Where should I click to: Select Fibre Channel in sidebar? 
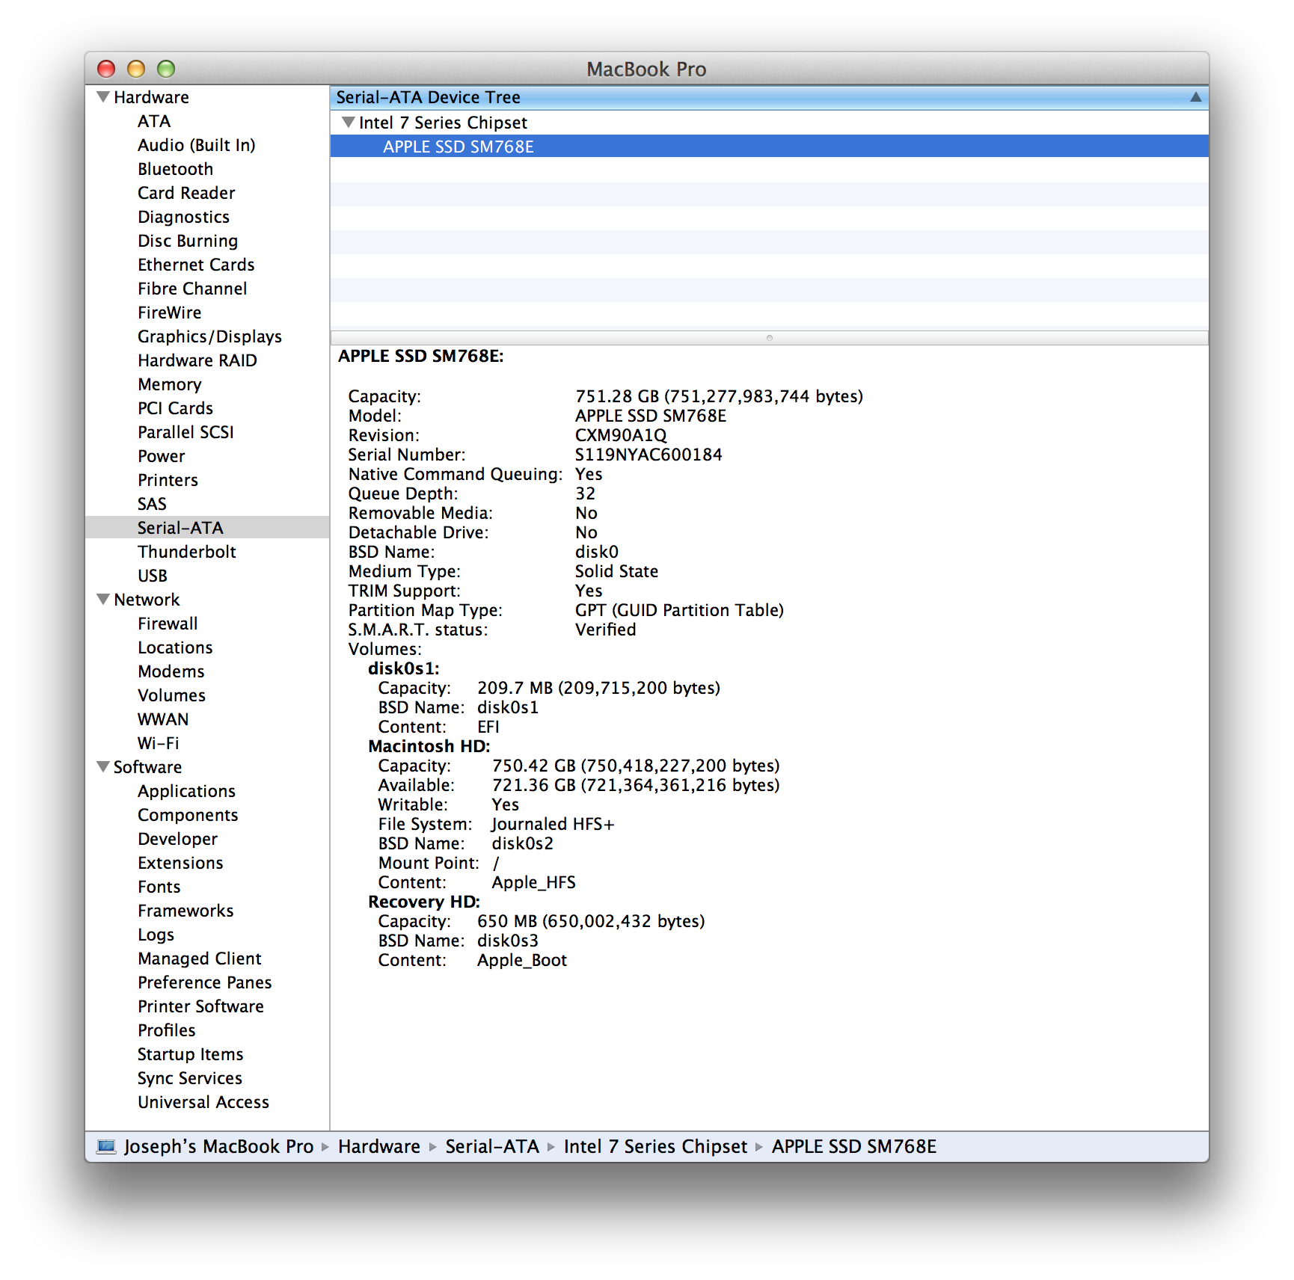[x=192, y=289]
